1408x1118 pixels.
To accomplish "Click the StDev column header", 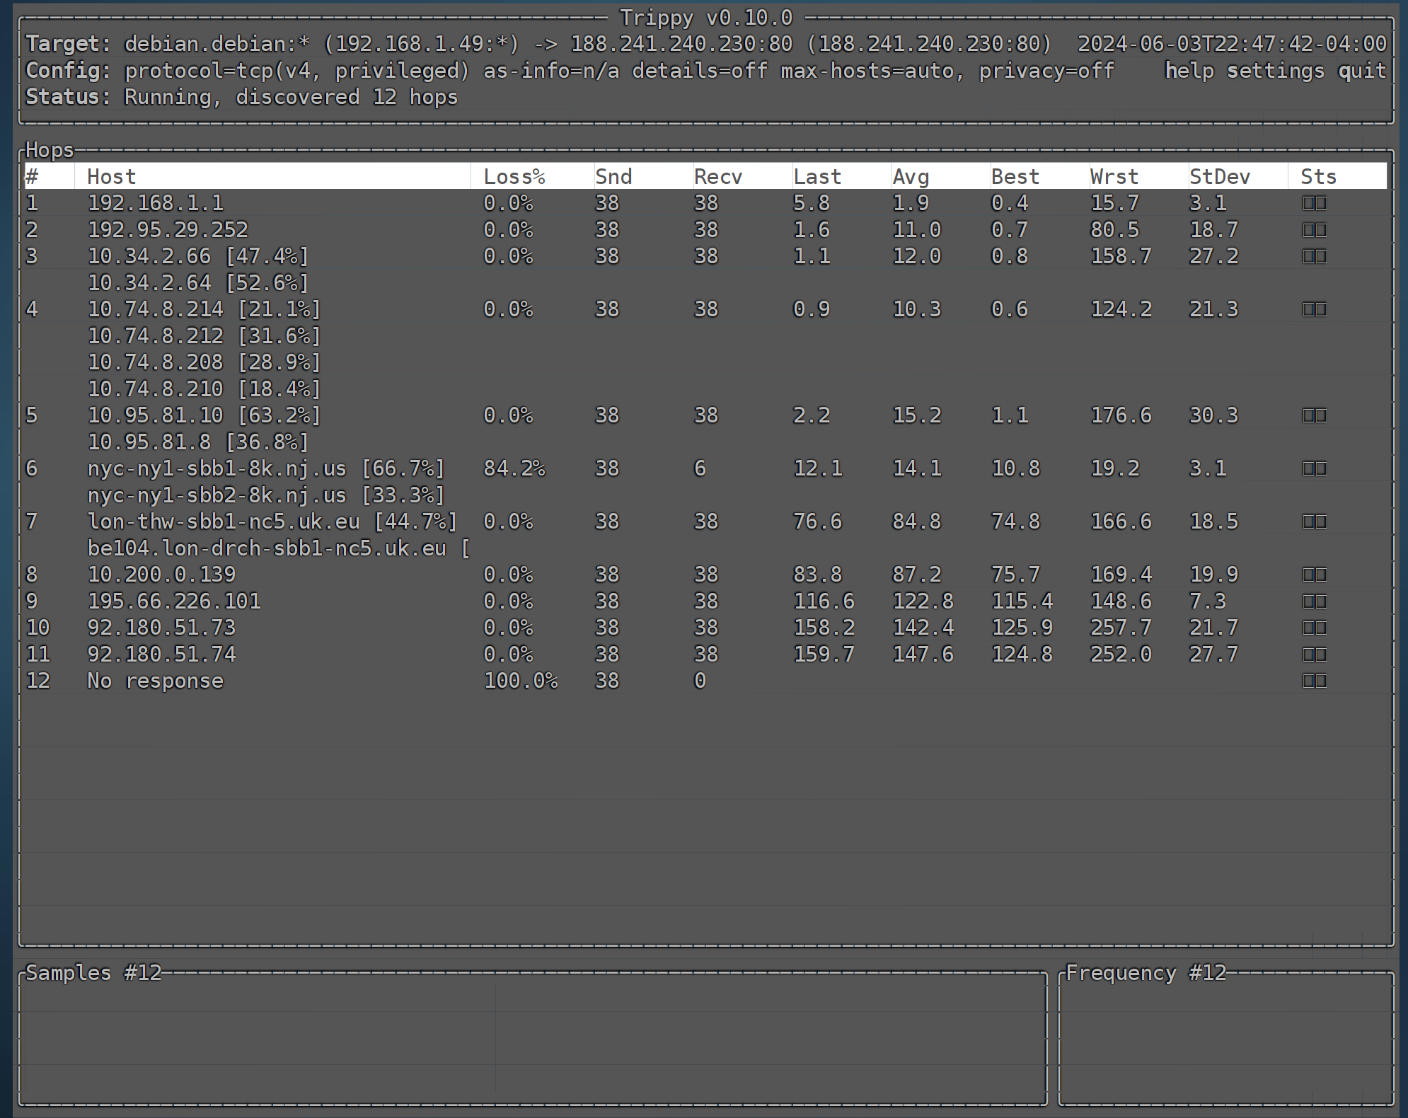I will (x=1220, y=177).
